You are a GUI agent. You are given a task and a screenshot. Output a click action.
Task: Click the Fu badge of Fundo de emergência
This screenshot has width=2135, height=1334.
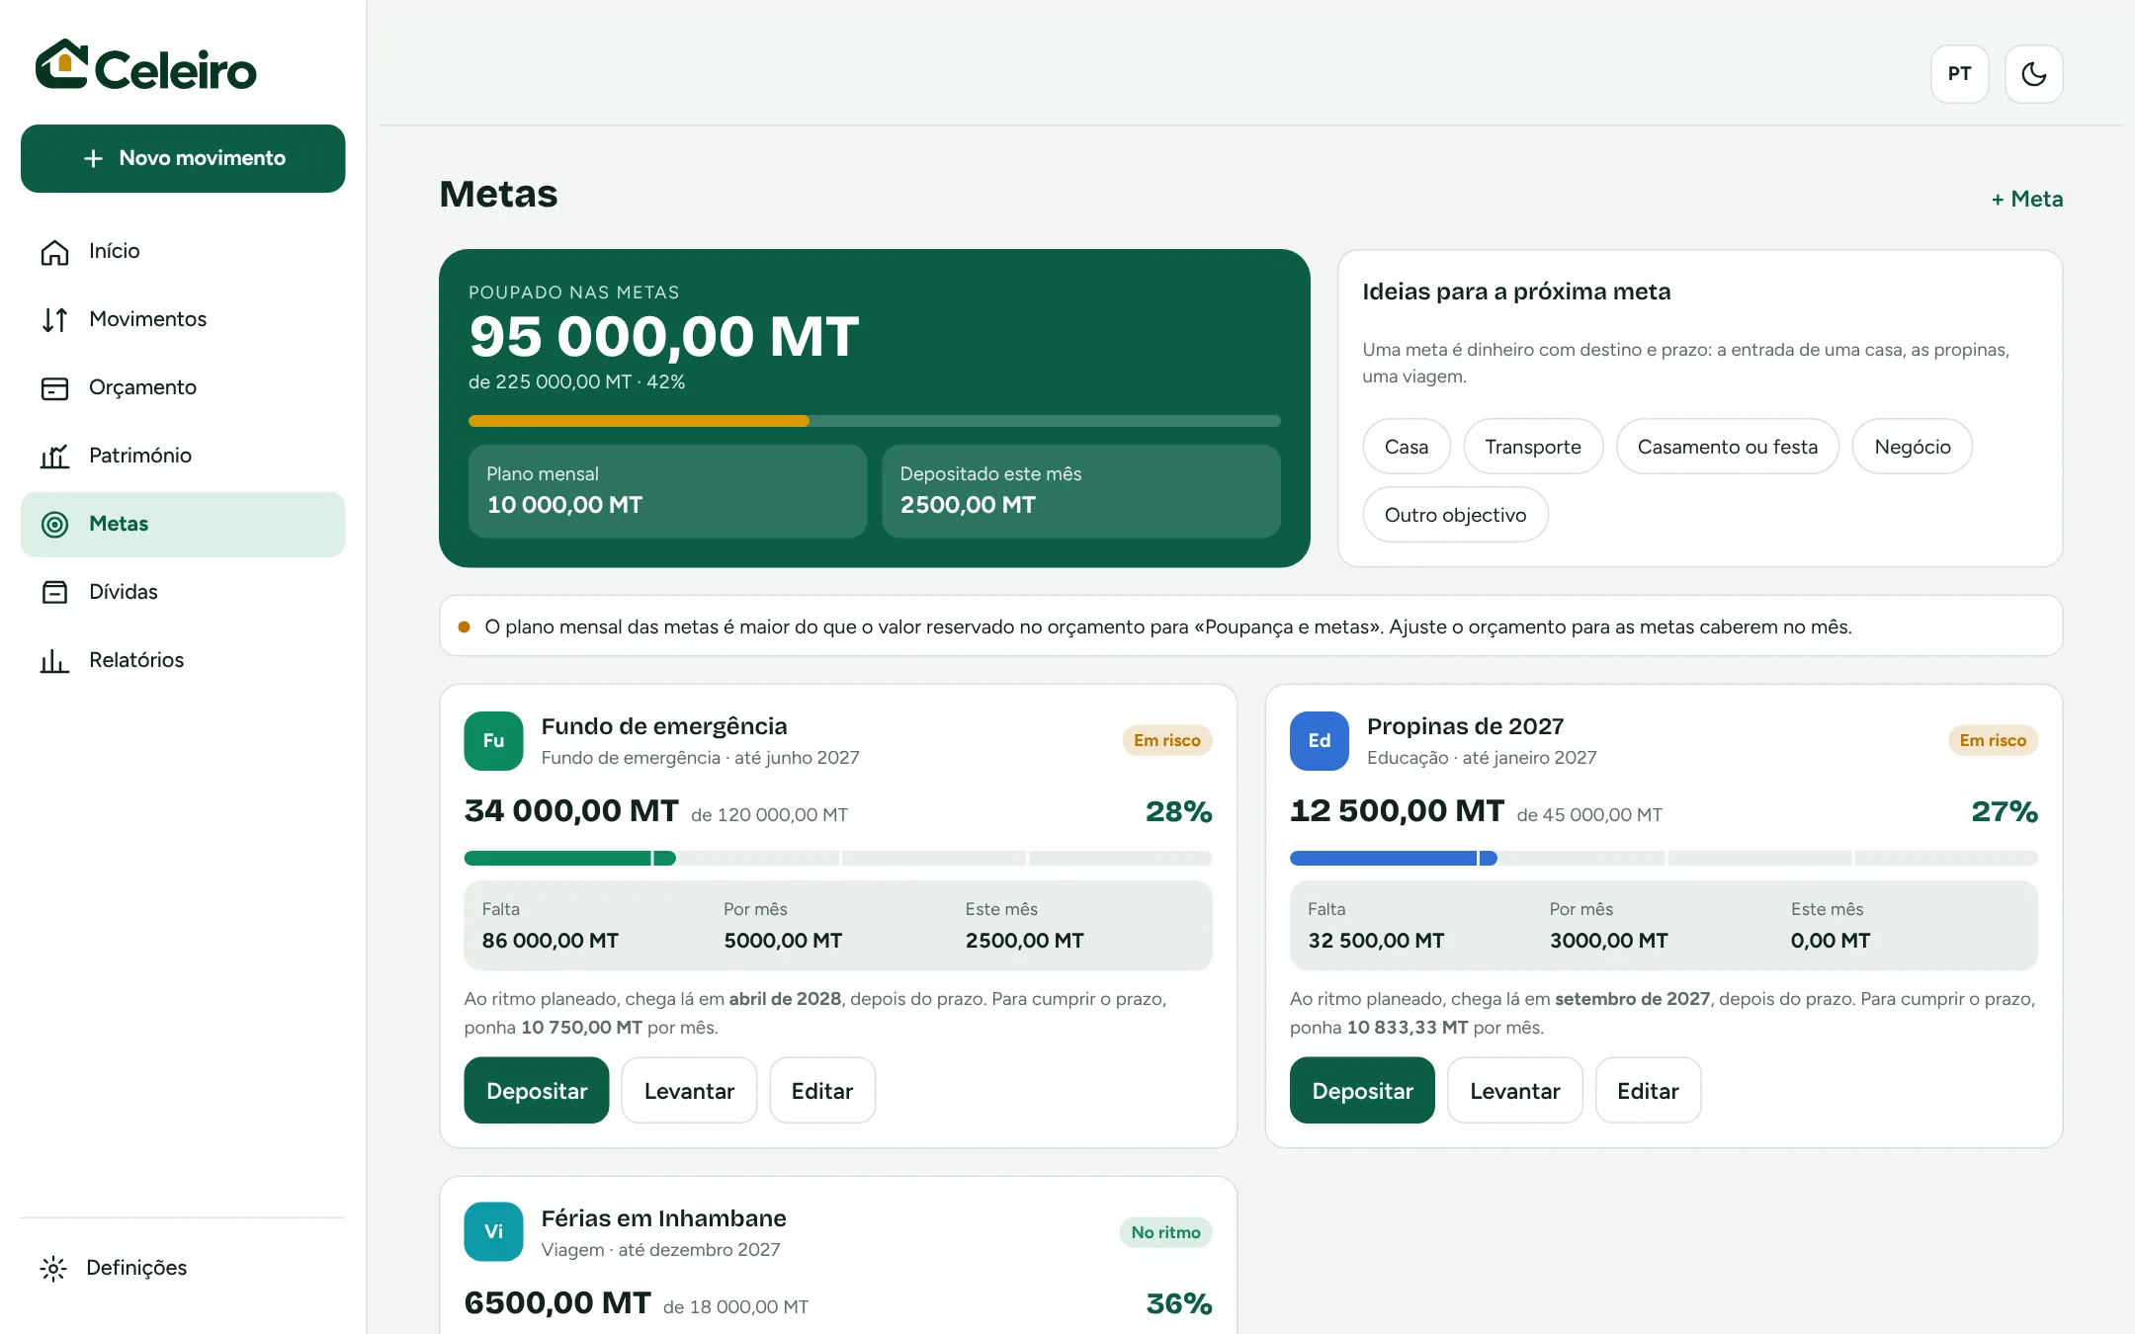coord(493,741)
